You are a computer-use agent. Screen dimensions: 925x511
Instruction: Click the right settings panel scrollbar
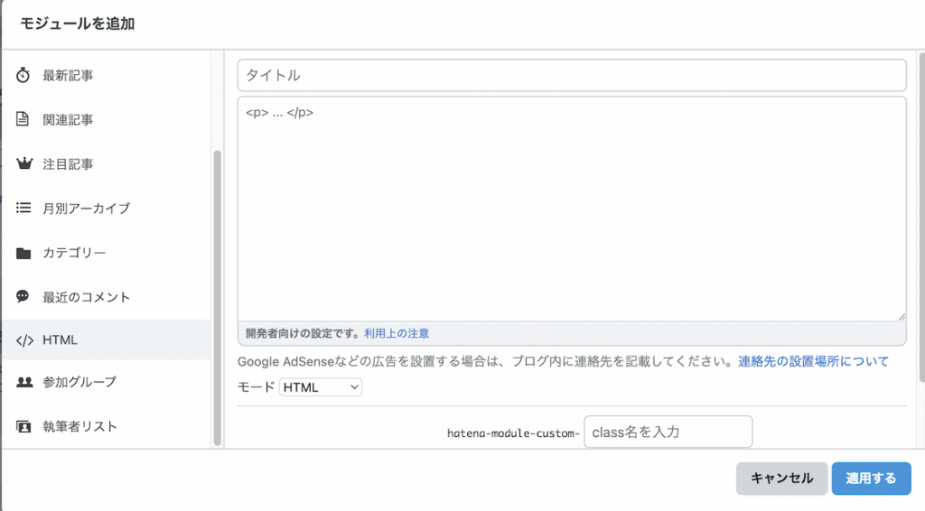921,217
